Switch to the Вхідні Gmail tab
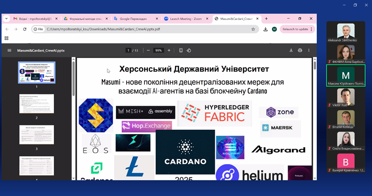 [x=35, y=19]
